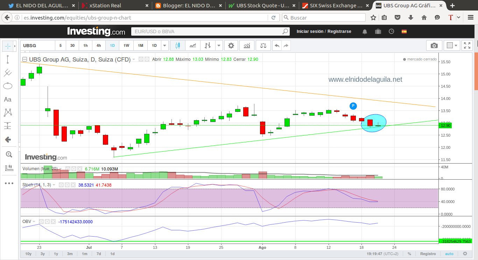Set range to 10y at chart bottom

tap(28, 254)
